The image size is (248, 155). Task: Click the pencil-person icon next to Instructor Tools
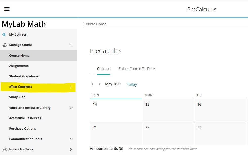pos(5,149)
